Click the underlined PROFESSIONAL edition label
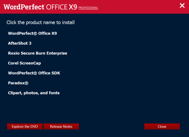This screenshot has height=137, width=189. coord(88,8)
